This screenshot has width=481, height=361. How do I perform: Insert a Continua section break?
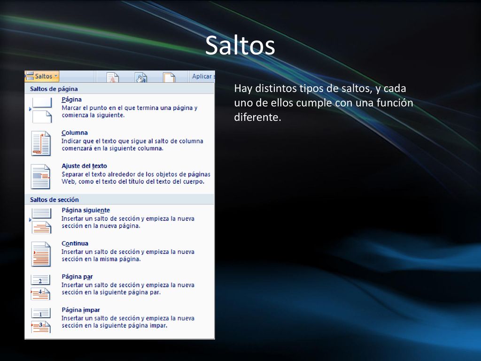coord(119,254)
